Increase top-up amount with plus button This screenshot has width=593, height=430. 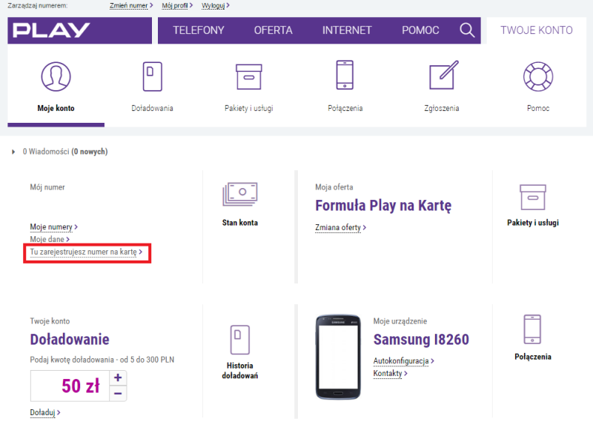click(118, 377)
